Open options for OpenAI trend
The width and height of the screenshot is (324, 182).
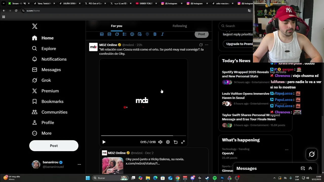[287, 150]
